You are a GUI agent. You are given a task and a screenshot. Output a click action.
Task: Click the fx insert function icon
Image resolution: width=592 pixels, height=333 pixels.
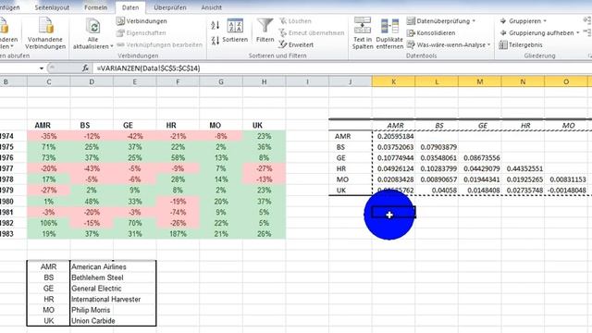click(x=85, y=68)
